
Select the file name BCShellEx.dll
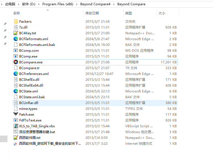click(x=29, y=80)
